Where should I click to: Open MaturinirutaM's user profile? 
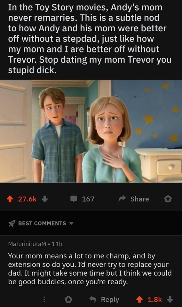pos(27,244)
